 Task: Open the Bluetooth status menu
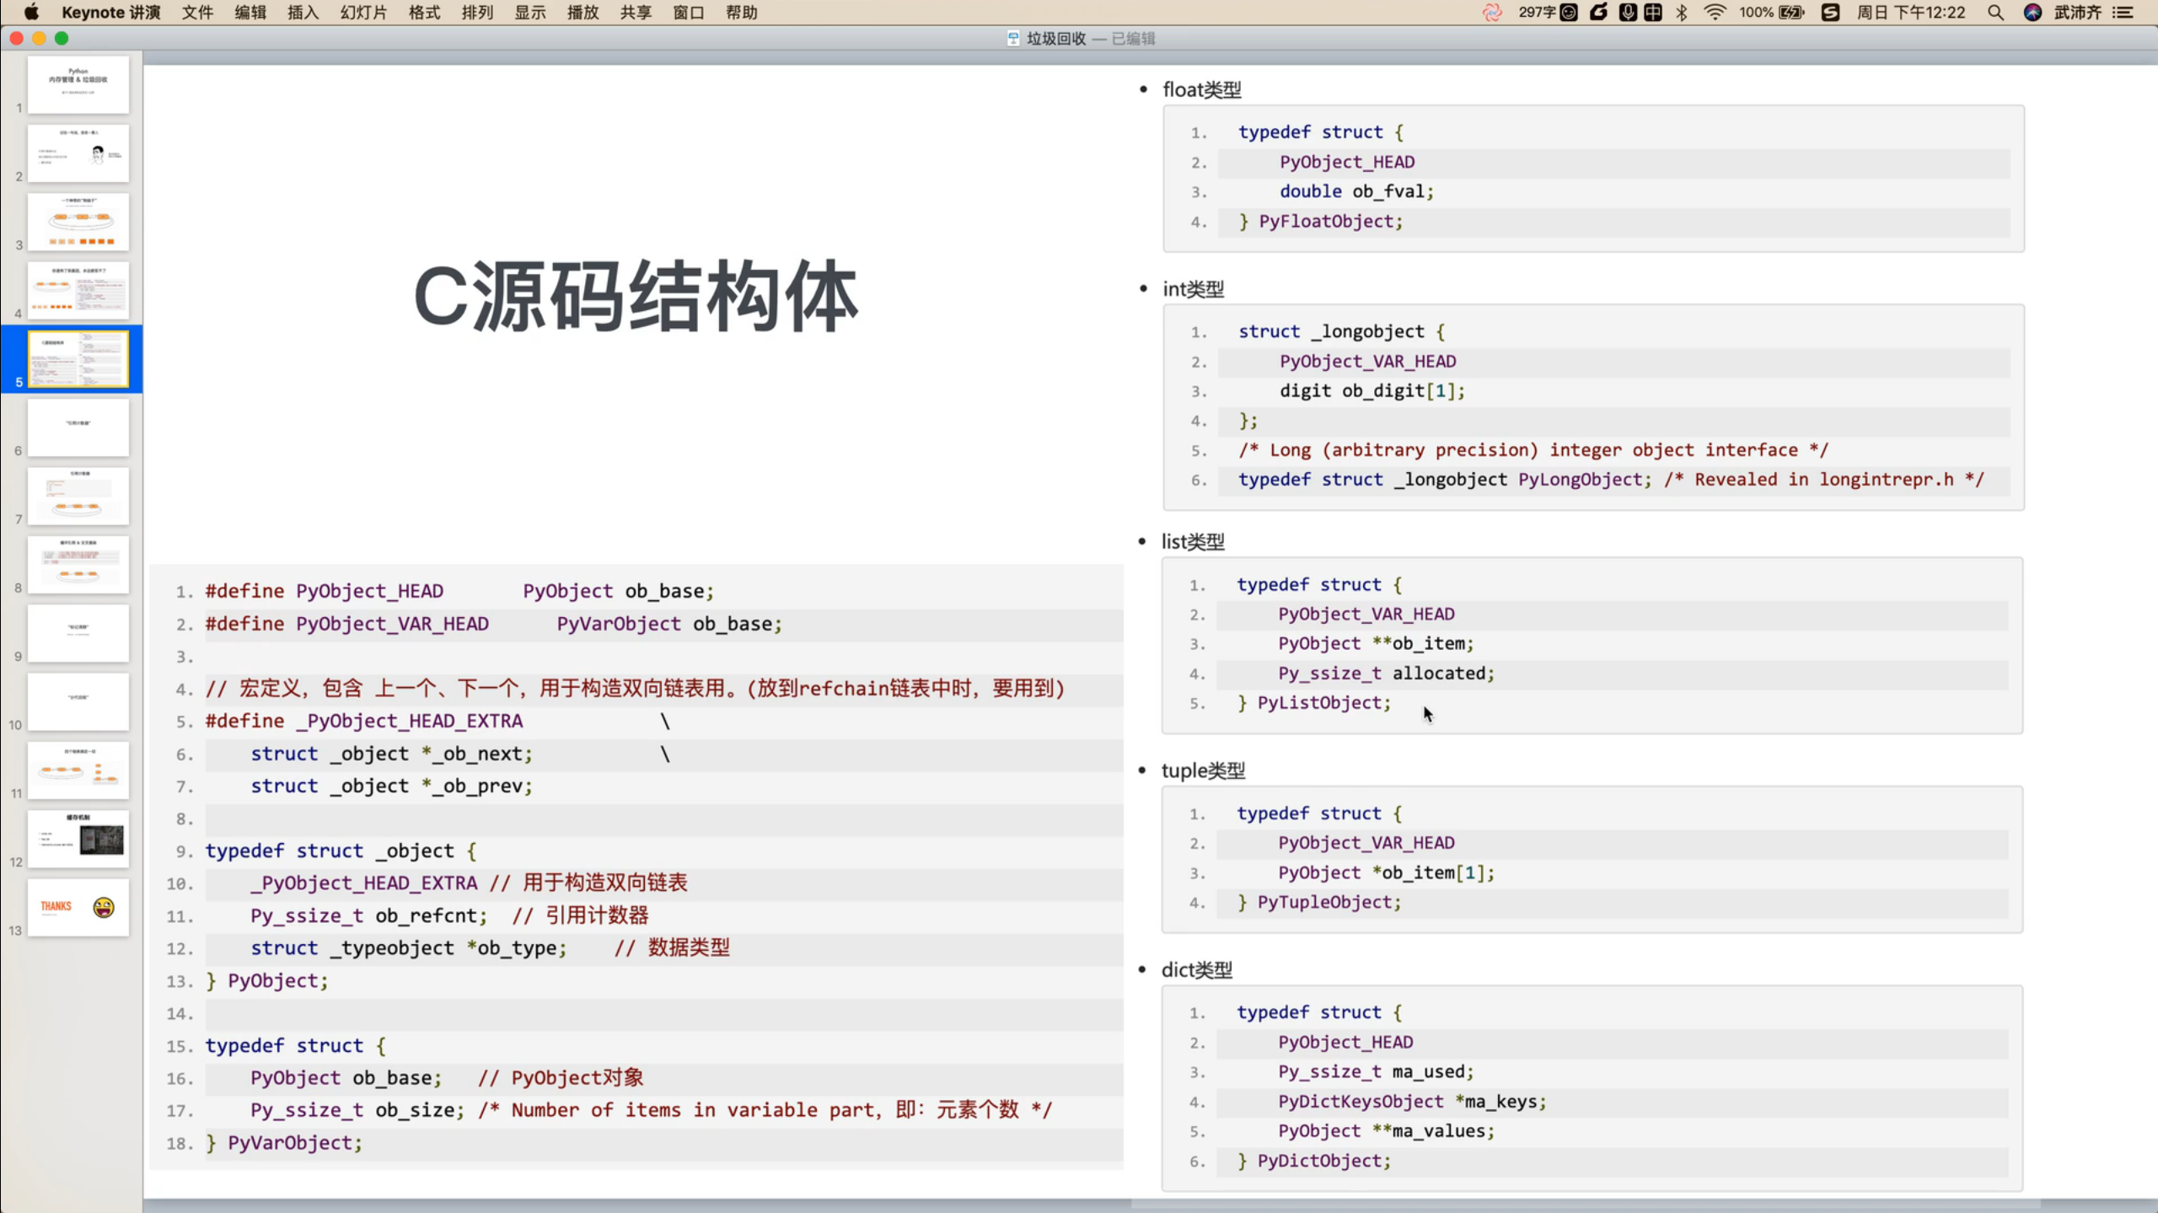1682,12
